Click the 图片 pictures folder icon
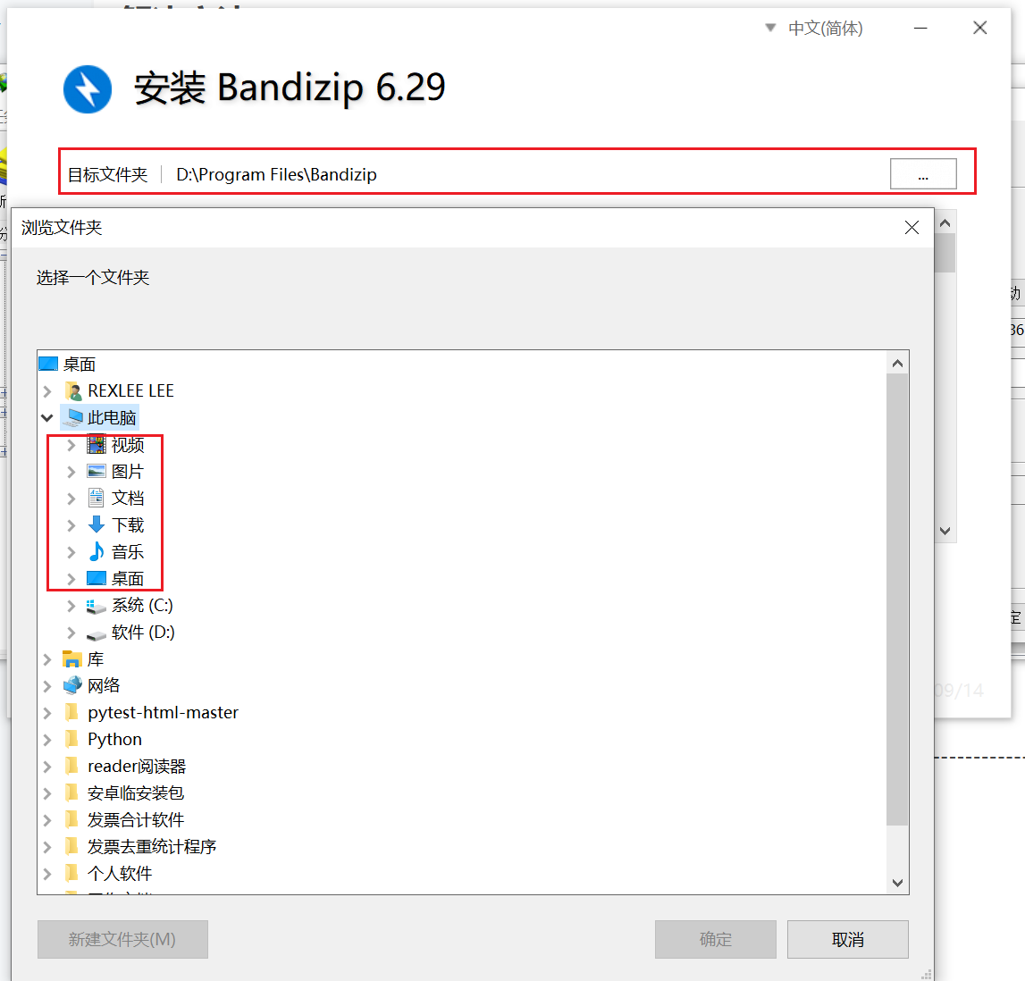1025x981 pixels. pos(97,471)
